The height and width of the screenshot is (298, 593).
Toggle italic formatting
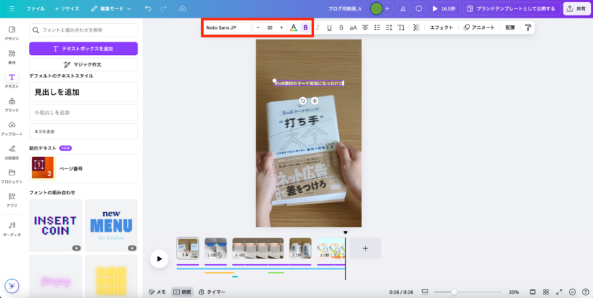click(318, 27)
